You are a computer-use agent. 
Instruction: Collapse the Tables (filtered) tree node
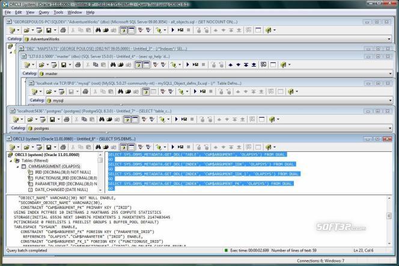coord(11,161)
